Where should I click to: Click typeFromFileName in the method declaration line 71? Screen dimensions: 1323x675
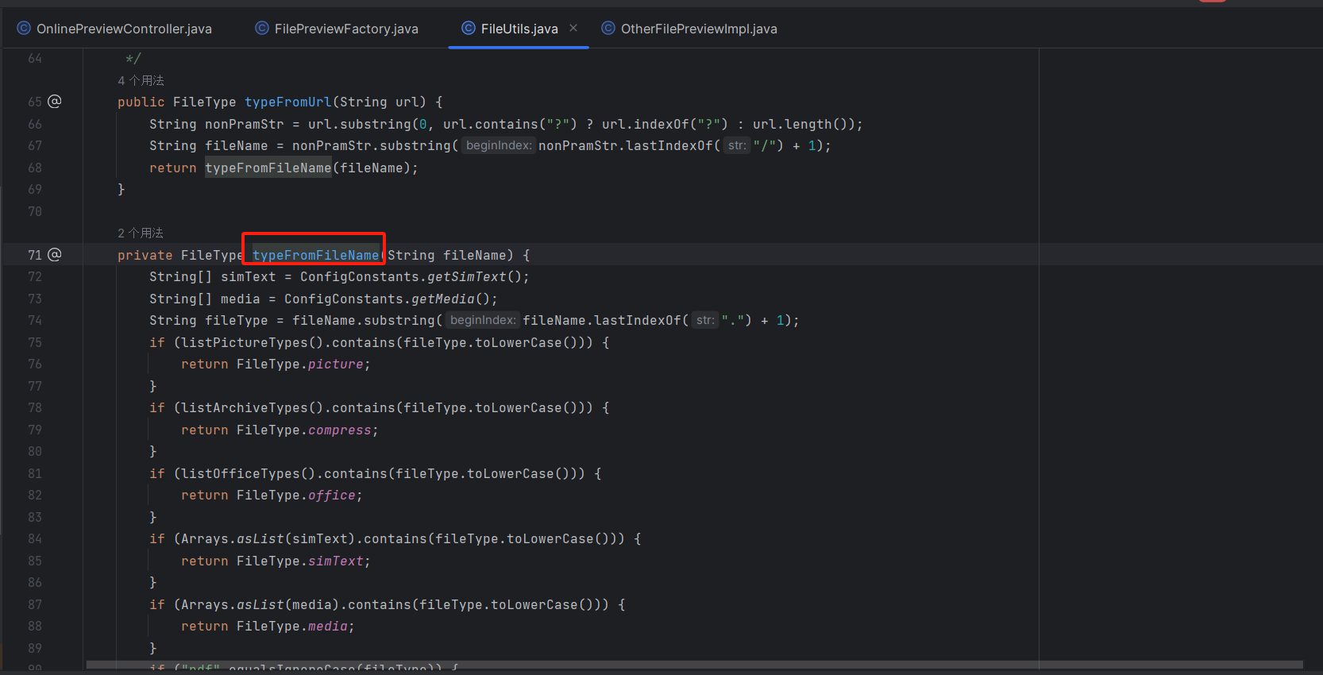(315, 255)
